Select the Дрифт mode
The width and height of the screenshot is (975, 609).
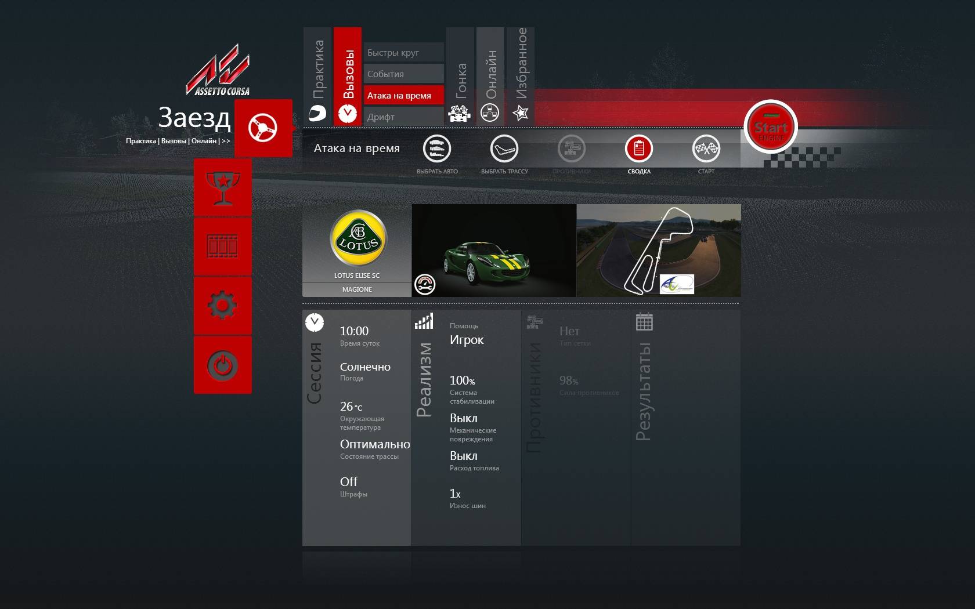[x=404, y=117]
